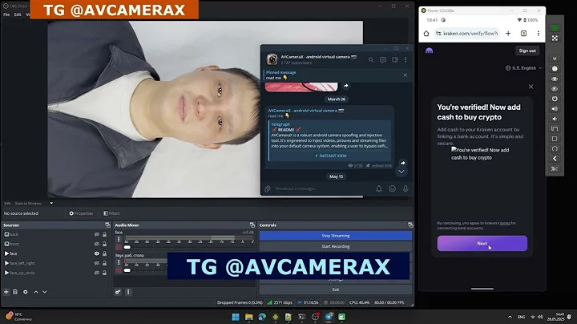
Task: Jump to bottom chevron in Telegram chat
Action: 401,172
